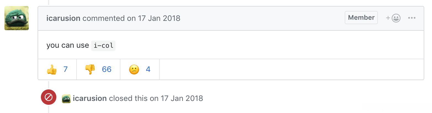Click the confused face emoji reaction
Image resolution: width=432 pixels, height=113 pixels.
click(134, 69)
